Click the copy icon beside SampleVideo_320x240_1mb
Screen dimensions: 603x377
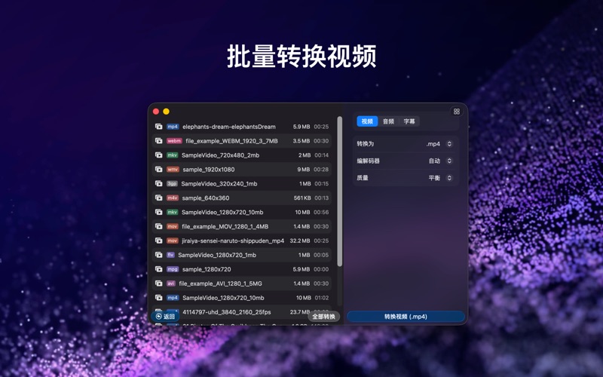tap(158, 183)
